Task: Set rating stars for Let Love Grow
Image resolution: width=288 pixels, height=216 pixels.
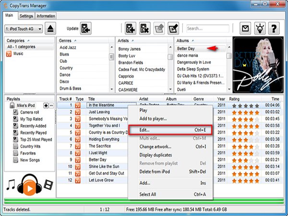Action: pyautogui.click(x=245, y=180)
